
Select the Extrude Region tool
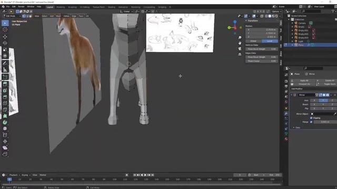tap(5, 84)
